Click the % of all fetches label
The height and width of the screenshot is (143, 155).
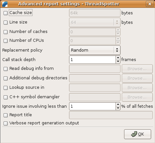(x=137, y=106)
